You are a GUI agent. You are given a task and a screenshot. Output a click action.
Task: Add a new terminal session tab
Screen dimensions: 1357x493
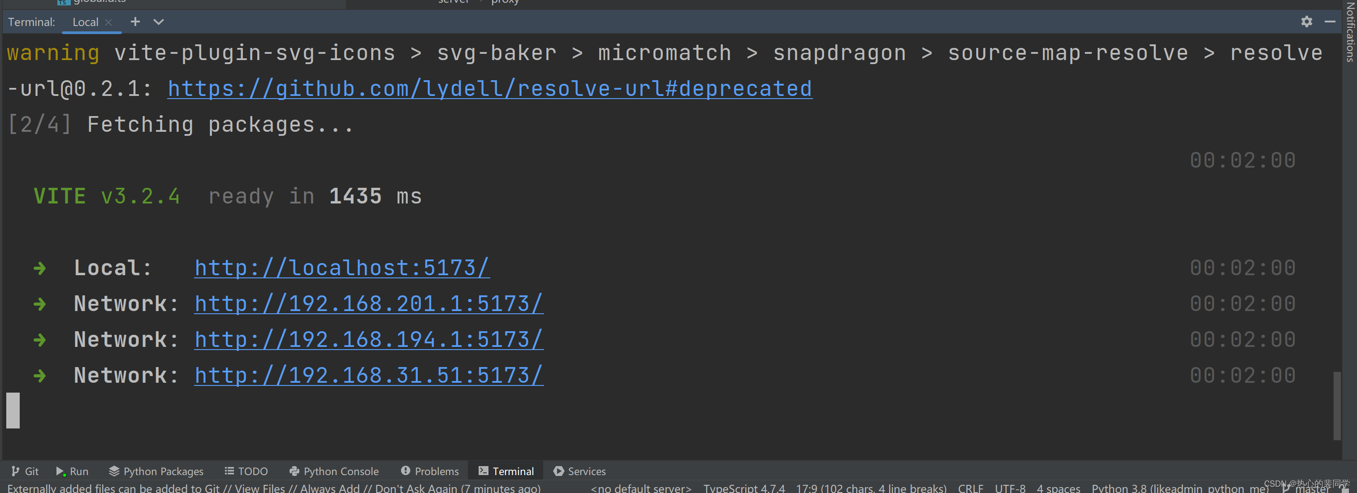[135, 22]
